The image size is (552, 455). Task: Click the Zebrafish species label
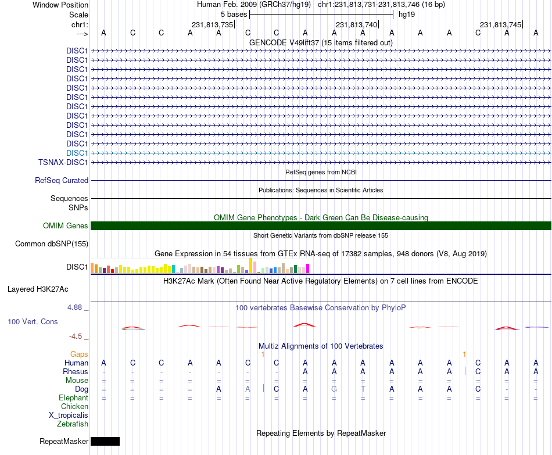(73, 424)
